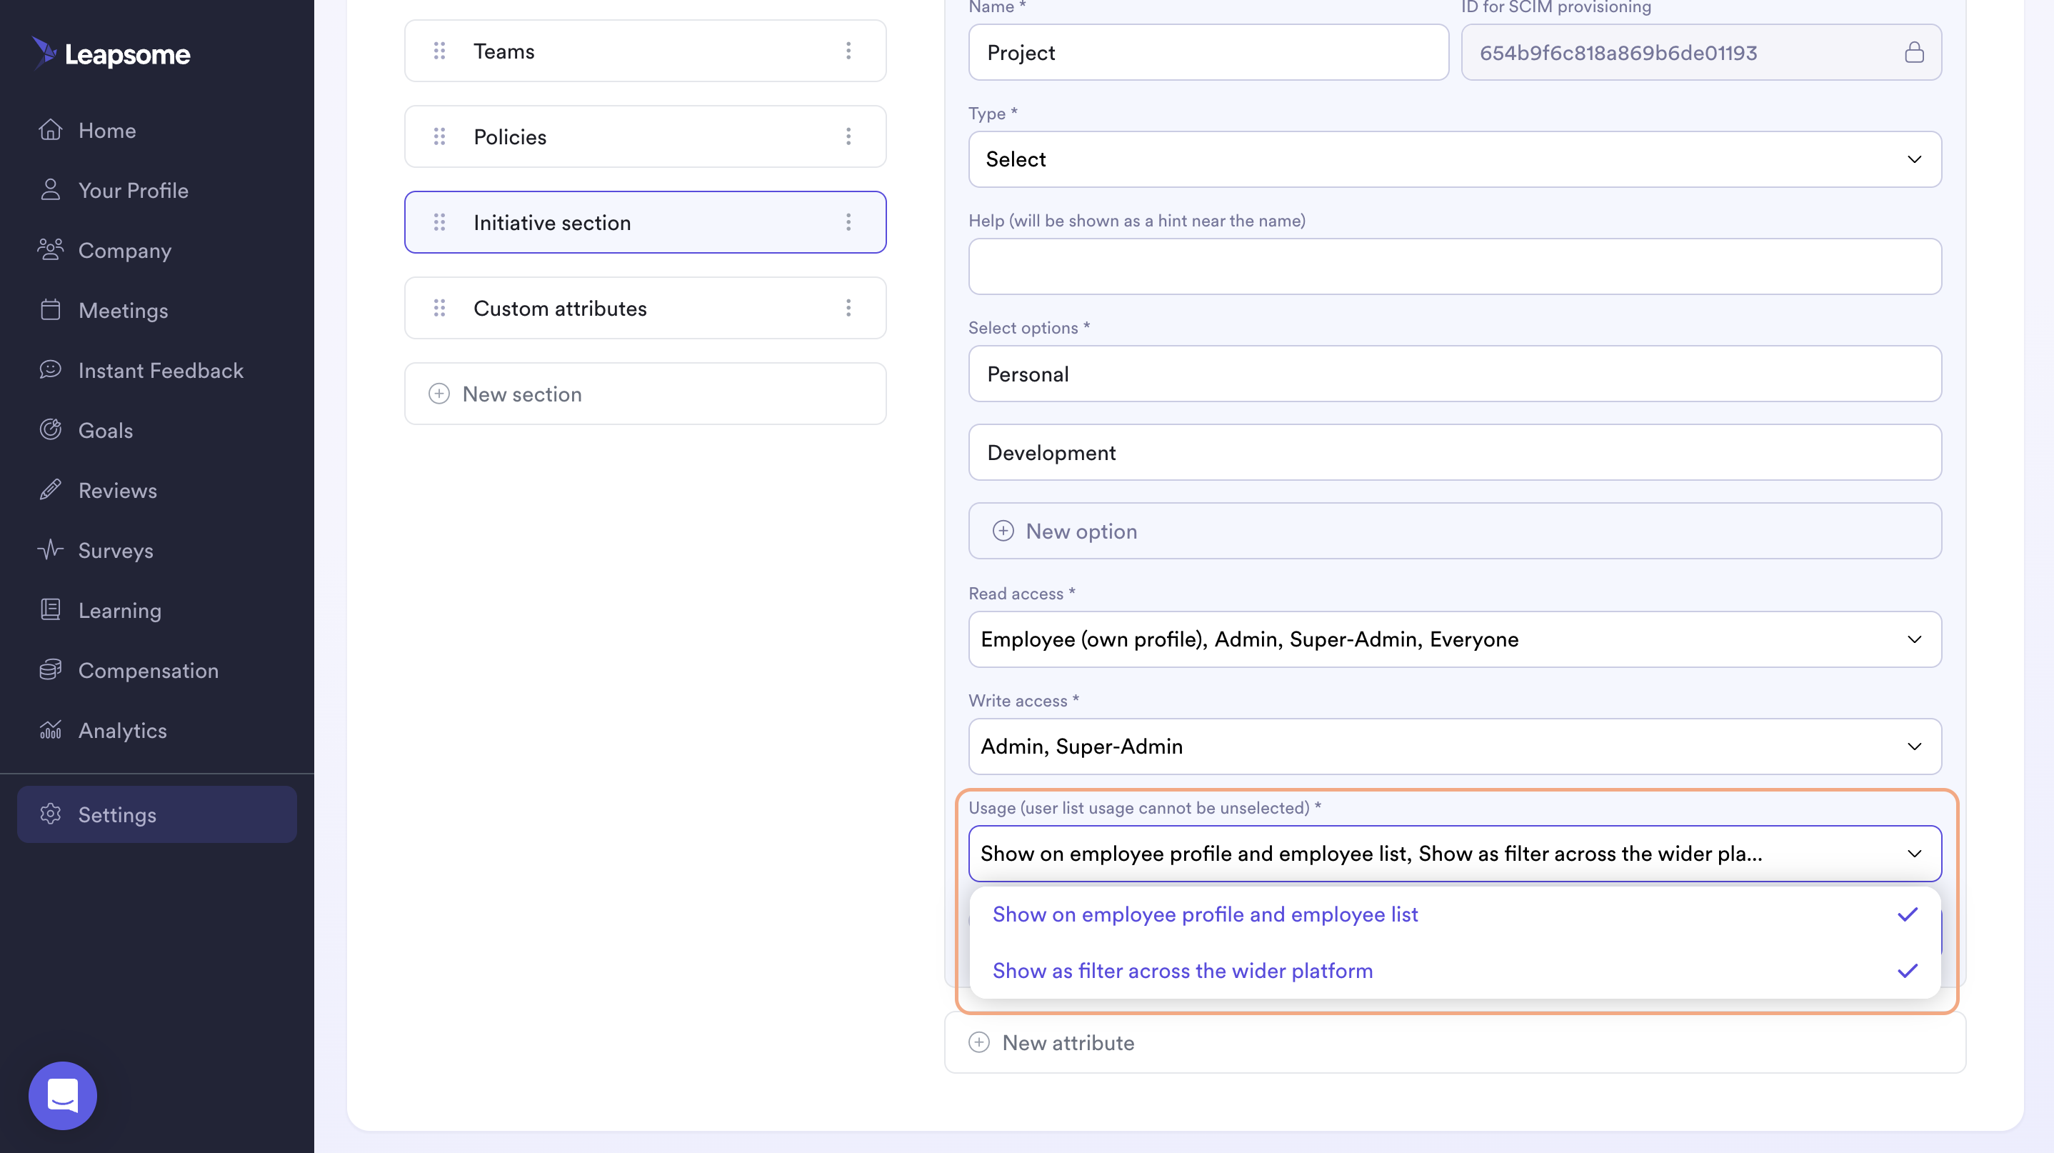Click the plus icon beside New option
This screenshot has height=1153, width=2054.
coord(1003,530)
